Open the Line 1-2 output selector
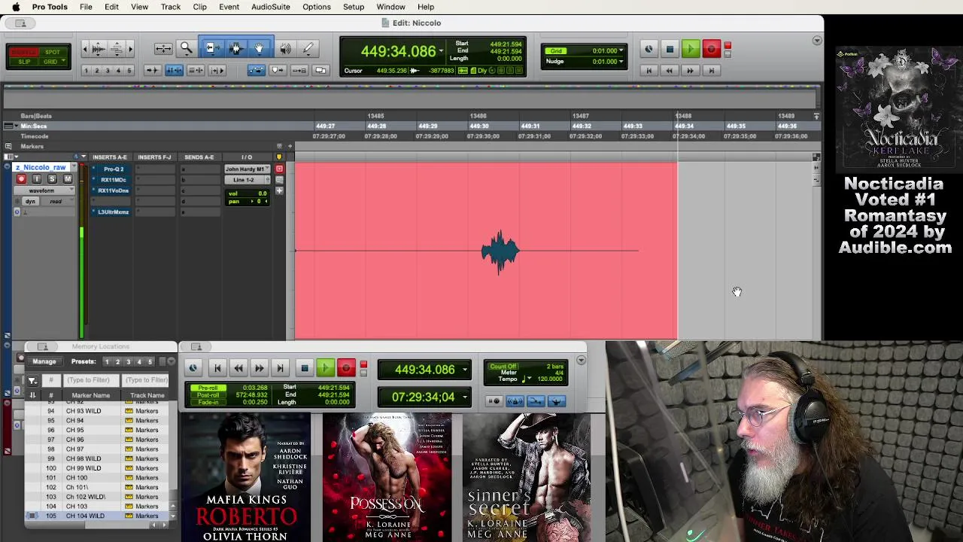The width and height of the screenshot is (963, 542). 247,180
